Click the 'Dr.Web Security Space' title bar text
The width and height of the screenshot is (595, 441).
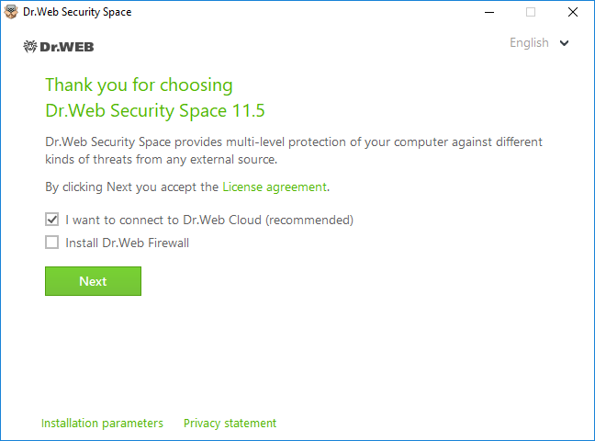coord(77,12)
